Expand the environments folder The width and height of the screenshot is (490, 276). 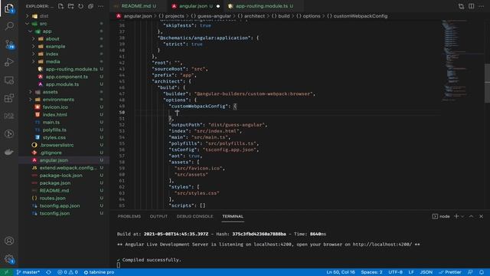pyautogui.click(x=58, y=100)
